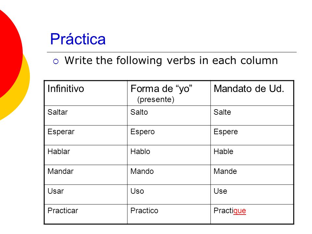
Task: Click the Mando cell
Action: coord(169,175)
